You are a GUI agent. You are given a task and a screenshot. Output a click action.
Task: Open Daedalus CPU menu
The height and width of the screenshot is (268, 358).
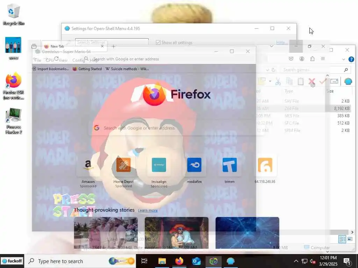pyautogui.click(x=50, y=60)
